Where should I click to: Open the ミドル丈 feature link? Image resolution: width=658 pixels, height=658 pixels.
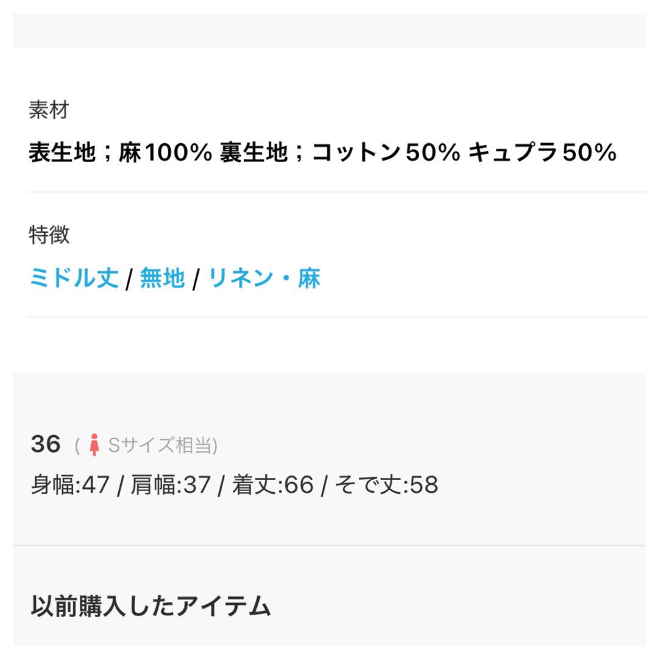[x=74, y=278]
